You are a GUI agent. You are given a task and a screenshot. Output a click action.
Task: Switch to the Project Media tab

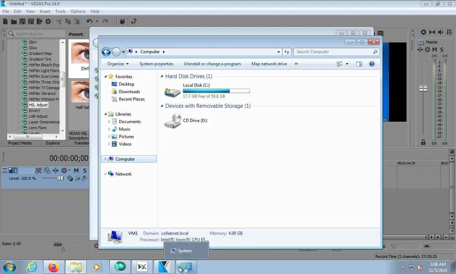[x=20, y=143]
